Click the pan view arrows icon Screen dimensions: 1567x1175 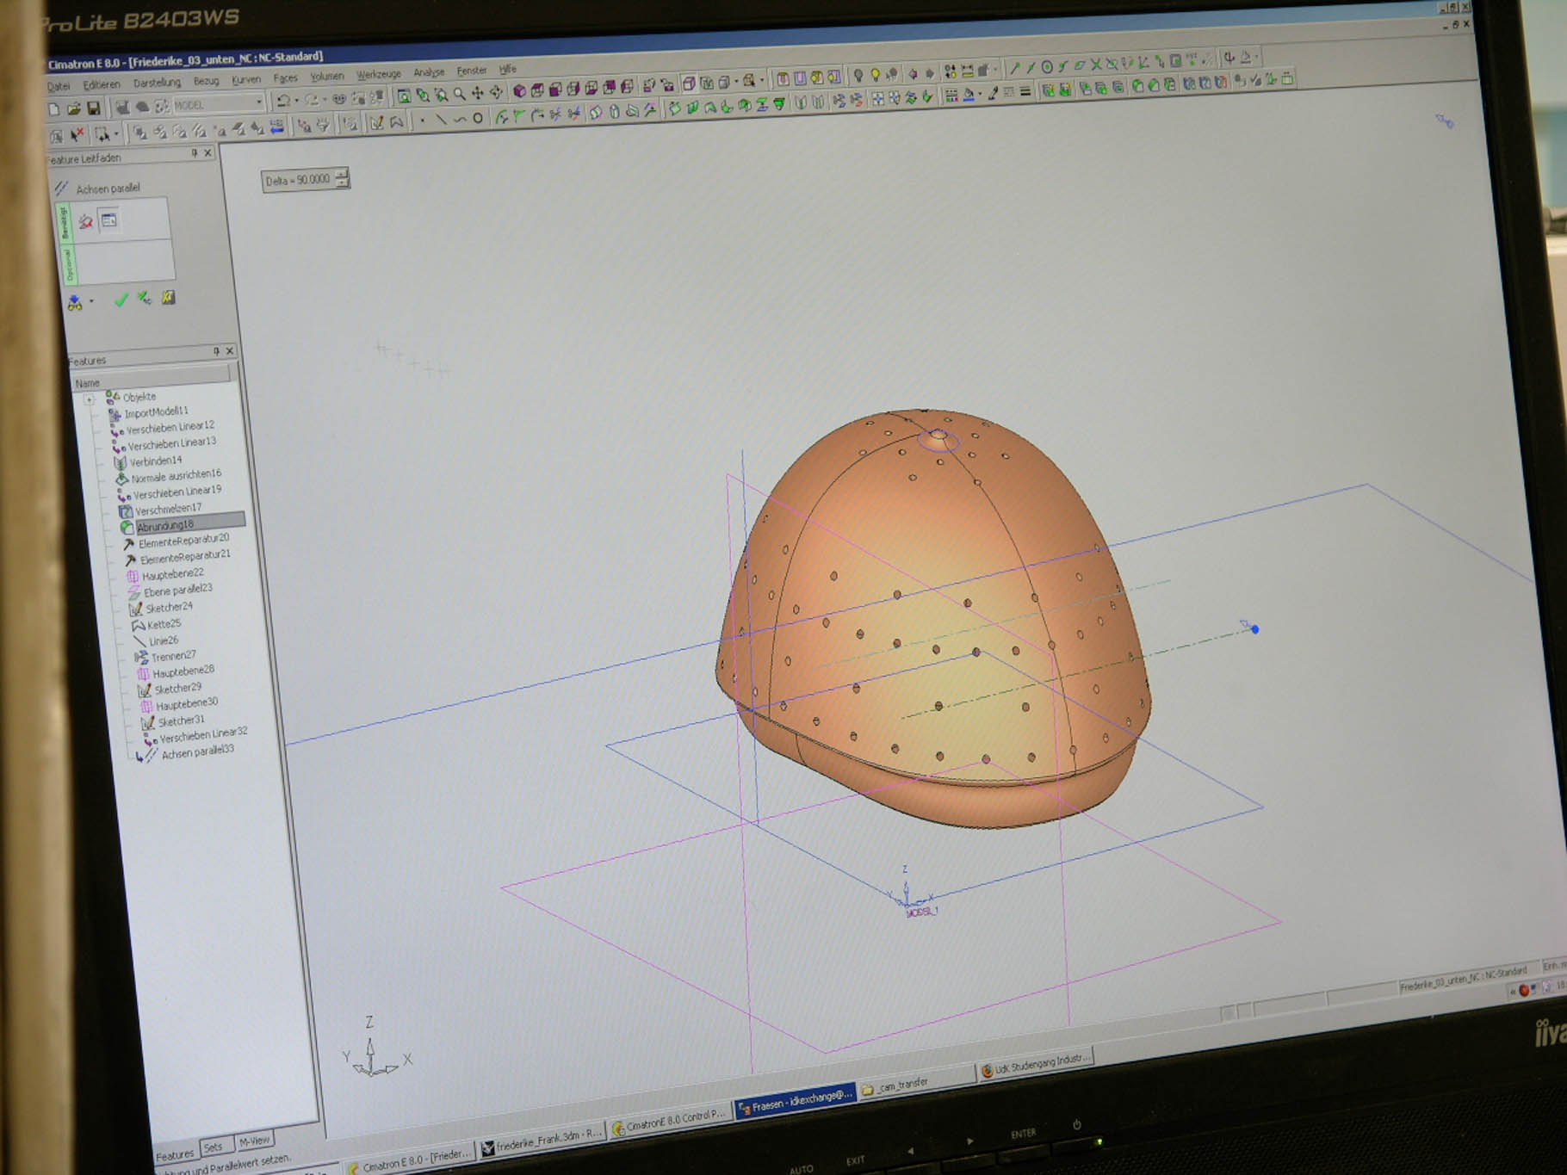477,93
